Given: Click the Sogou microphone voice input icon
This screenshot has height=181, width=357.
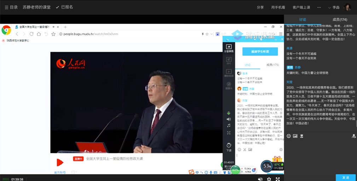Looking at the screenshot, I should (x=211, y=173).
